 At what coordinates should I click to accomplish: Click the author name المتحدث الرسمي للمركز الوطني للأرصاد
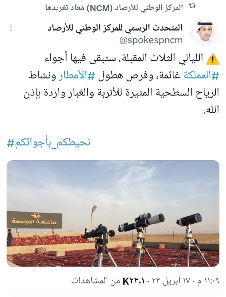(x=115, y=28)
